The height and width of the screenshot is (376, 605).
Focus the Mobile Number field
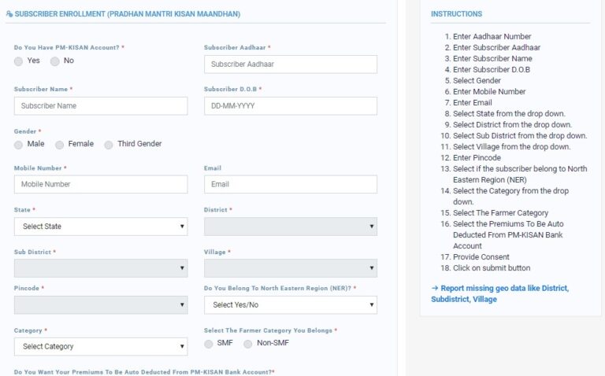pos(101,185)
